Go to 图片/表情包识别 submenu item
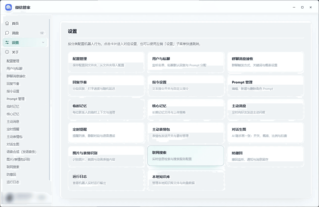 pos(18,159)
